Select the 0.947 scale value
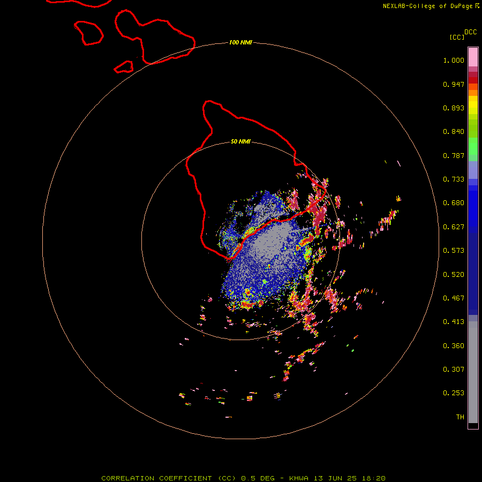This screenshot has height=482, width=482. 454,84
